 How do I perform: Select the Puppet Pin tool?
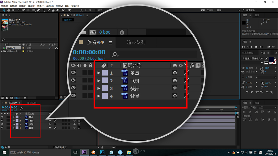tap(69, 10)
